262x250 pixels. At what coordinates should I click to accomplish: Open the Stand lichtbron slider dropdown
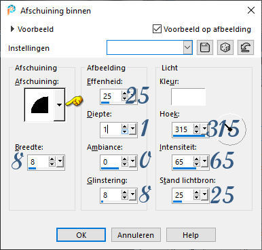205,194
